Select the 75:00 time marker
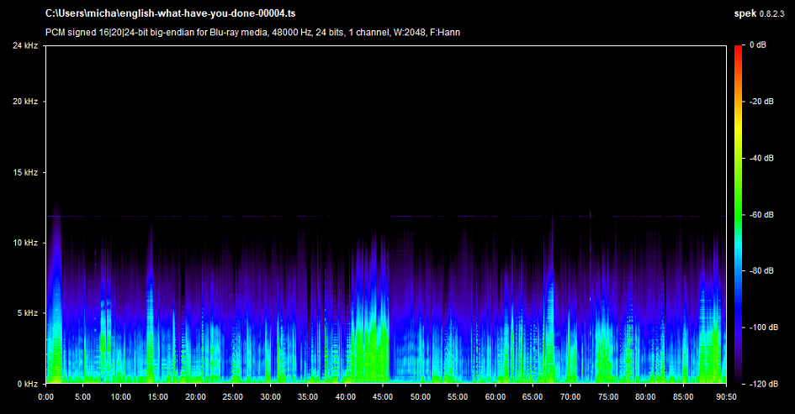Viewport: 795px width, 414px height. point(607,396)
